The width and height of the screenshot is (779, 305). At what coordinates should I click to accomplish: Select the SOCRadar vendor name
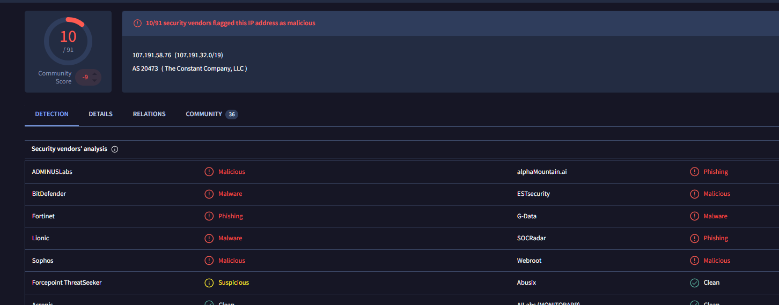tap(532, 238)
